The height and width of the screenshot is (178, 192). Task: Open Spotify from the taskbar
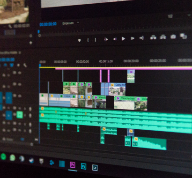coord(3,156)
